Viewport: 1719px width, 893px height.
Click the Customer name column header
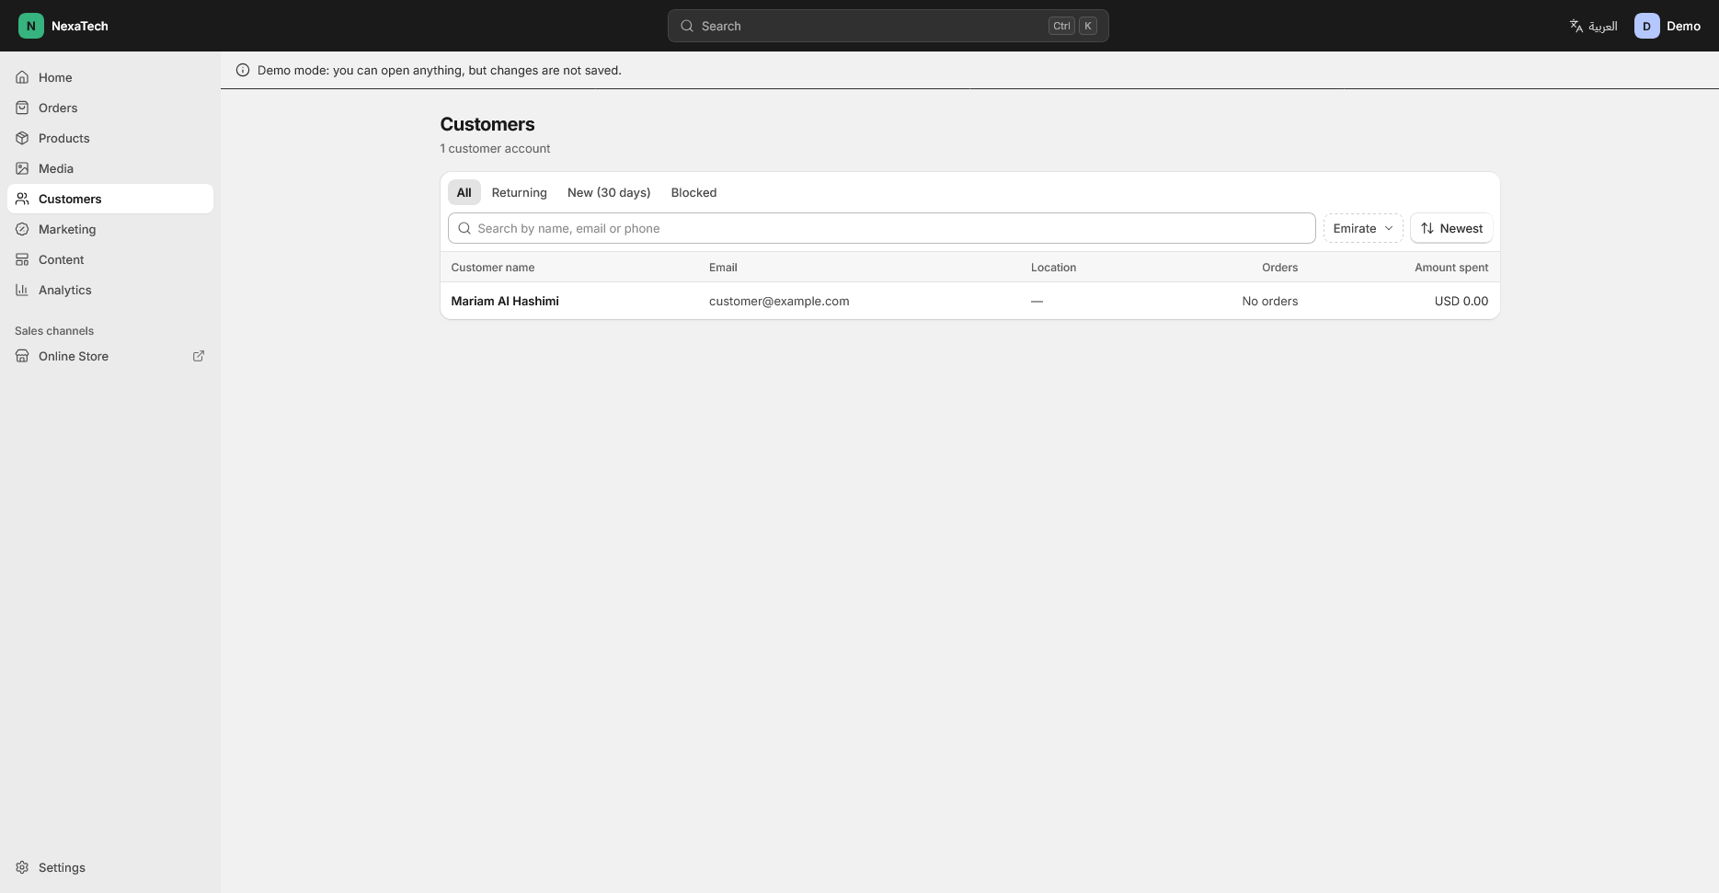(492, 267)
